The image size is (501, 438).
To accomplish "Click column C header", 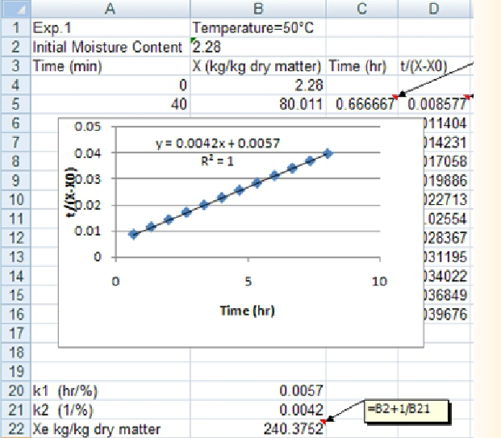I will pos(361,9).
